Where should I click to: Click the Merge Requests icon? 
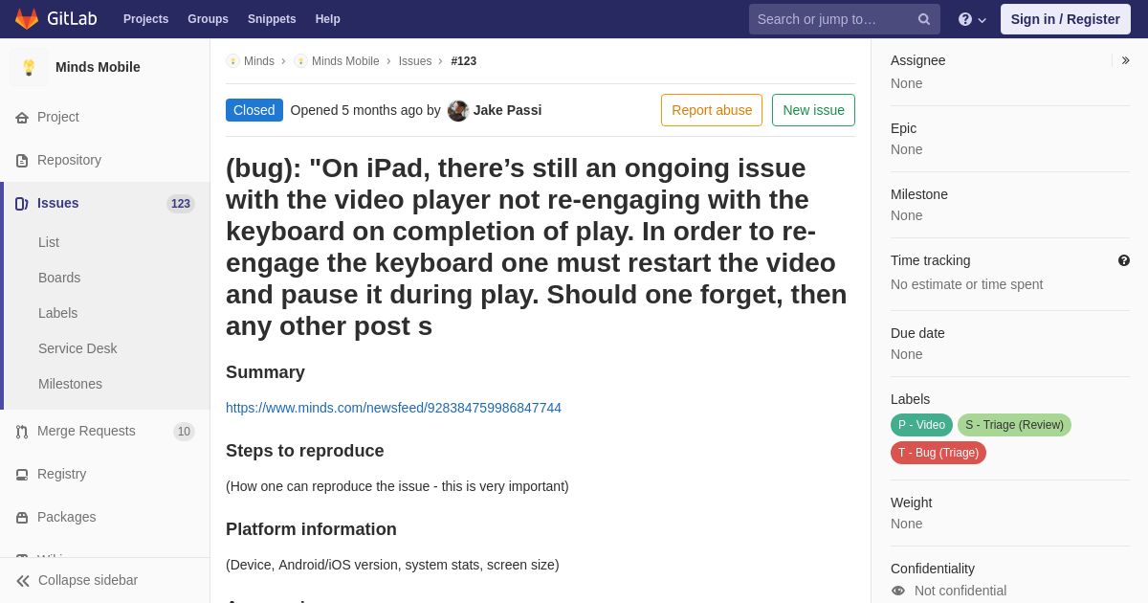(x=22, y=432)
